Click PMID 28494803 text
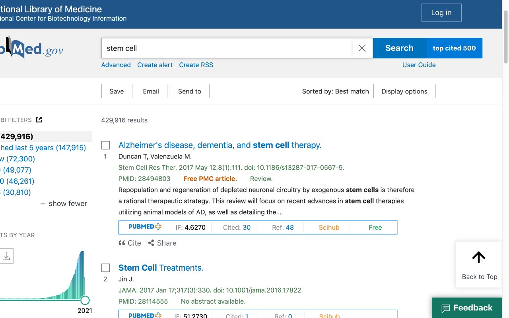Viewport: 509px width, 318px height. coord(144,178)
